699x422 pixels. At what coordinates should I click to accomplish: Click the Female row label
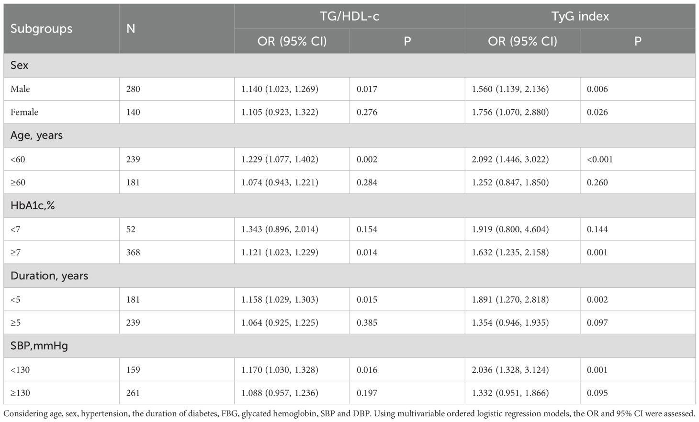24,112
